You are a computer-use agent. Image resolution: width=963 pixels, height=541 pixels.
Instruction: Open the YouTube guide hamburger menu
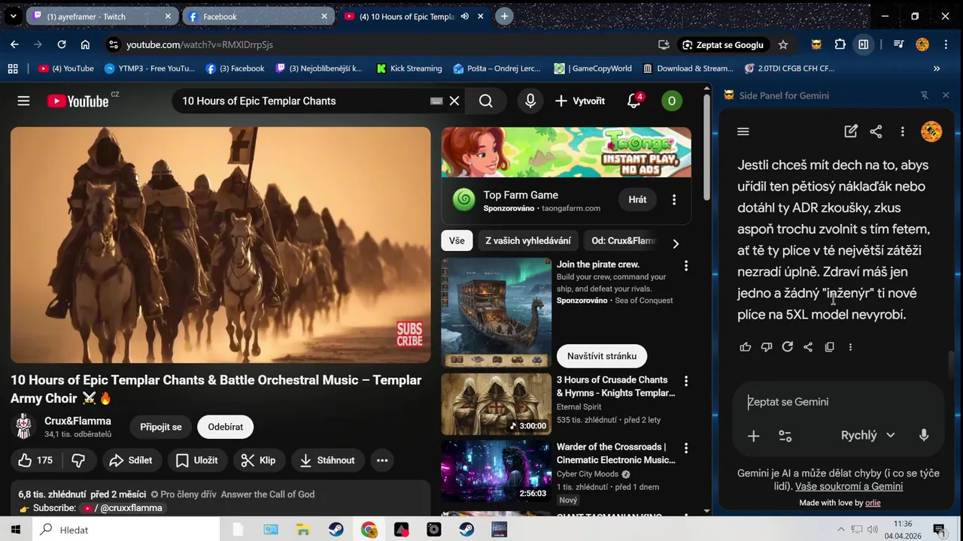tap(23, 101)
